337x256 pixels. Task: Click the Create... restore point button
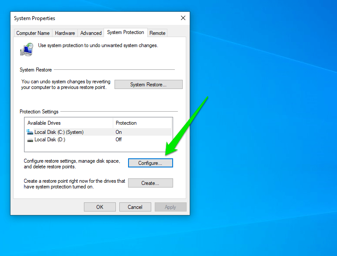point(150,183)
